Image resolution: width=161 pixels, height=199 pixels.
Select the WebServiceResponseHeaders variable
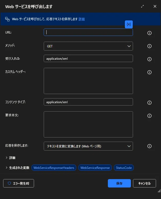54,168
